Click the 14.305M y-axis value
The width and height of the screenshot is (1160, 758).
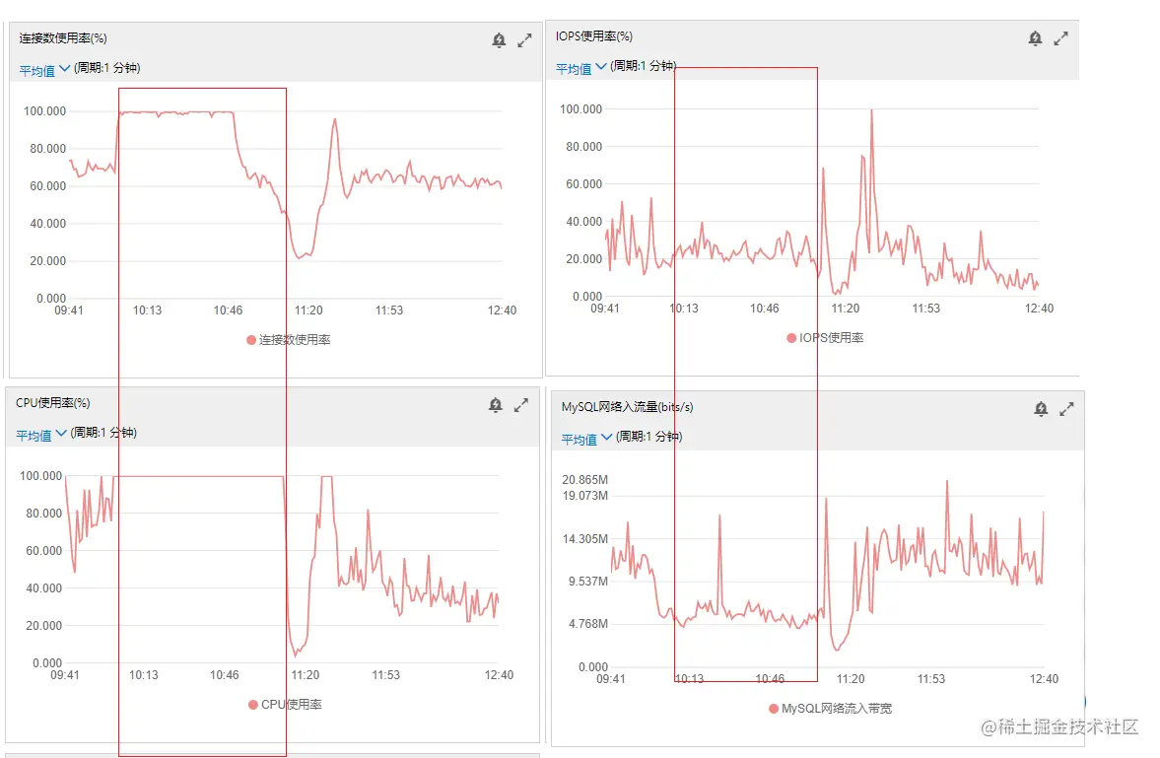(x=584, y=539)
